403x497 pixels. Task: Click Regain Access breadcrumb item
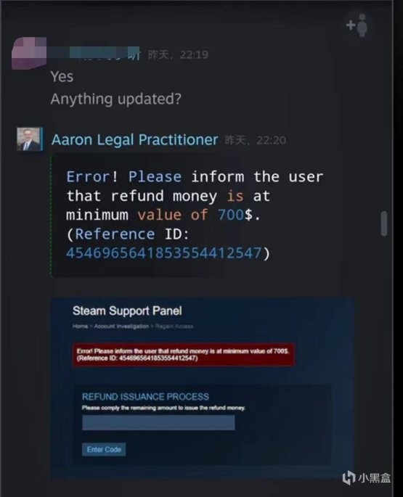pyautogui.click(x=174, y=326)
